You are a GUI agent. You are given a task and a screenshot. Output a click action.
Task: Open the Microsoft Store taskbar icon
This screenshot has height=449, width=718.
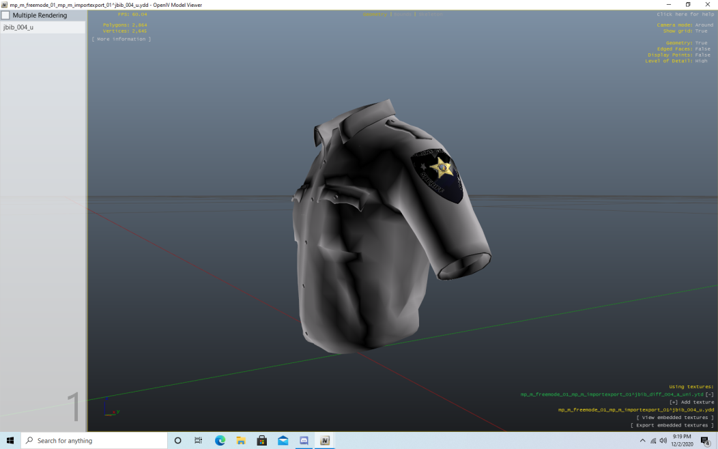pos(262,441)
